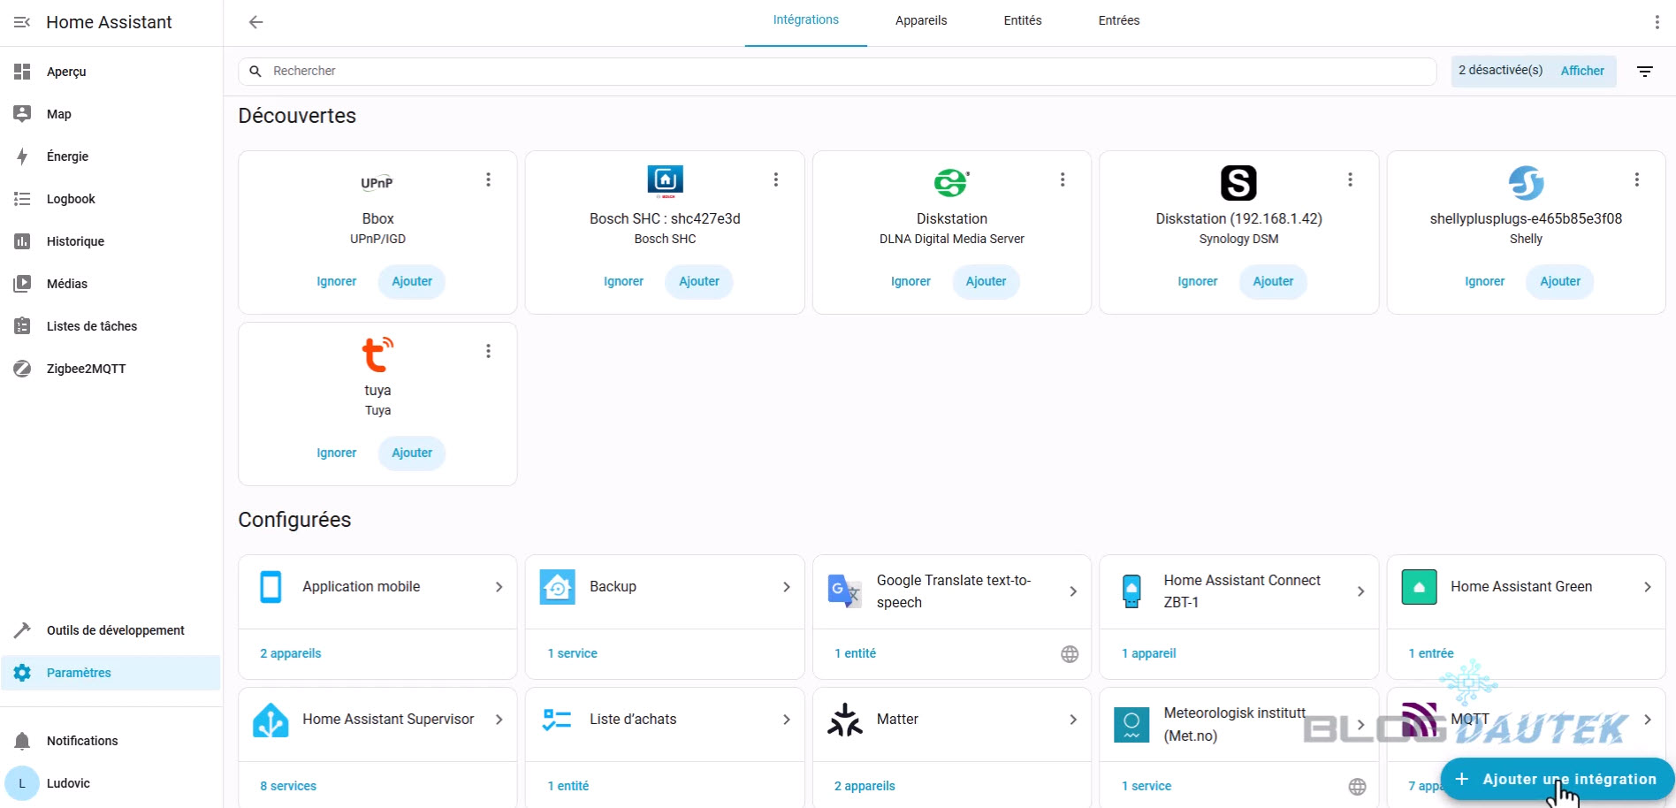
Task: Click the Zigbee2MQTT sidebar icon
Action: coord(22,369)
